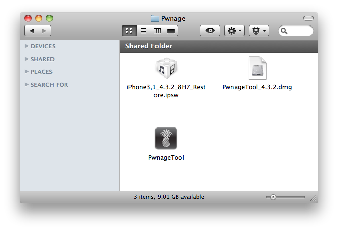Switch to column view mode
The width and height of the screenshot is (338, 231).
click(x=157, y=31)
